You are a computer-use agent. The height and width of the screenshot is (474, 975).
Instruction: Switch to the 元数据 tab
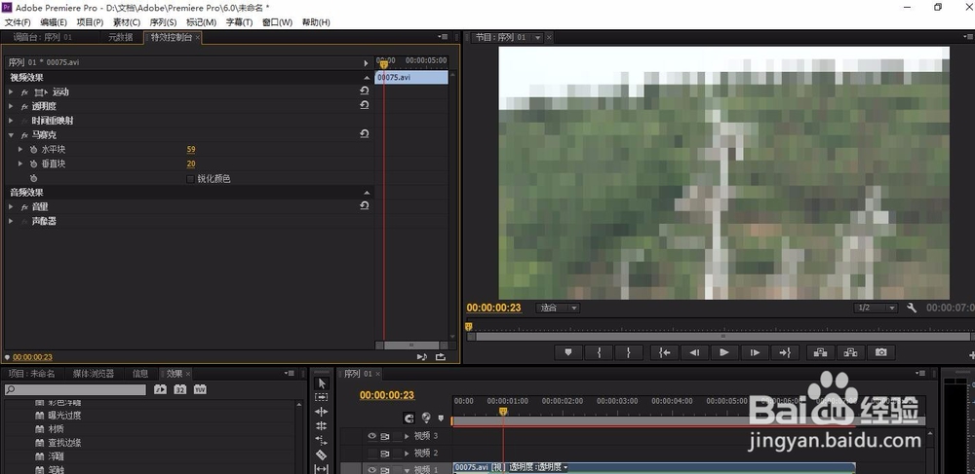click(x=121, y=37)
